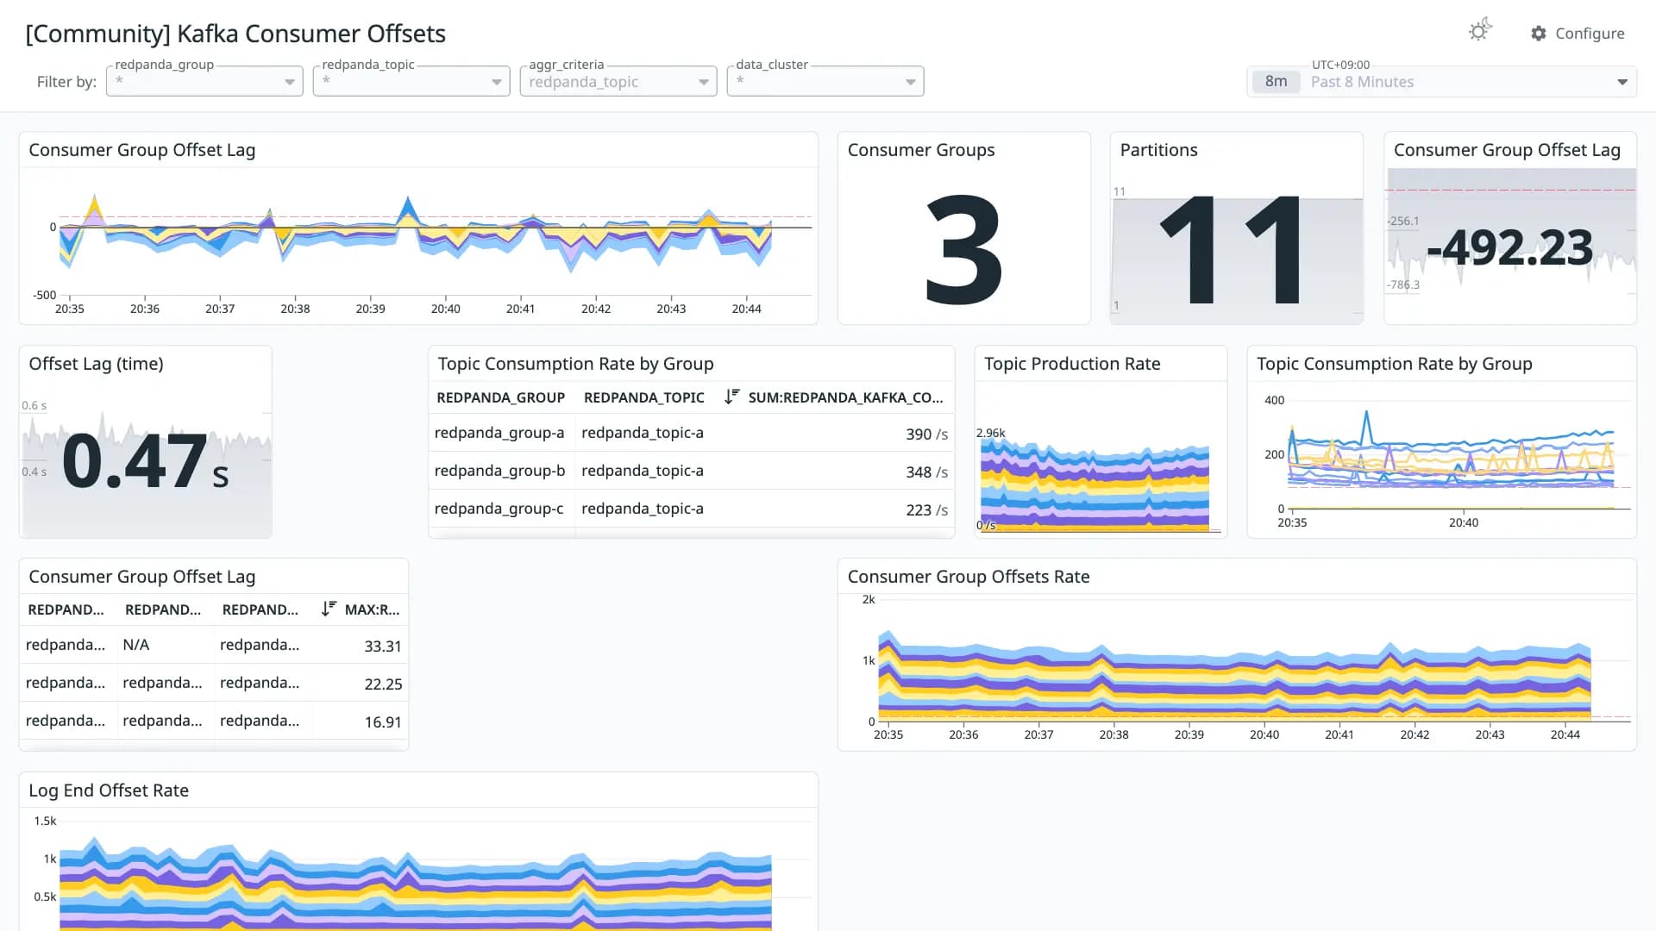1656x931 pixels.
Task: Click the 8m time badge
Action: (x=1276, y=81)
